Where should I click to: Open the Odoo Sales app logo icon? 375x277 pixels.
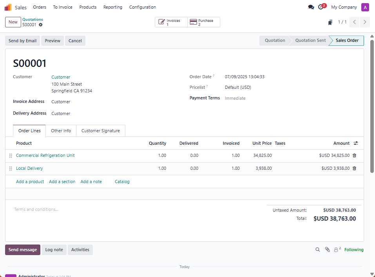coord(8,7)
